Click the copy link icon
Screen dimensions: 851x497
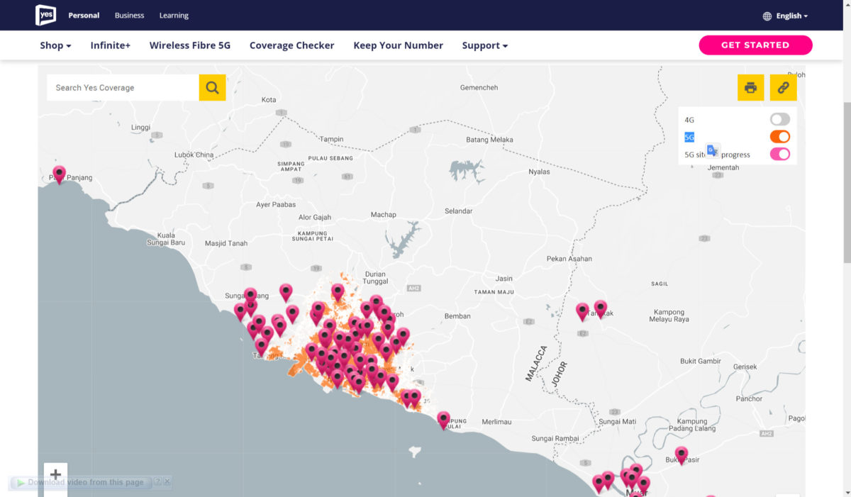[783, 88]
